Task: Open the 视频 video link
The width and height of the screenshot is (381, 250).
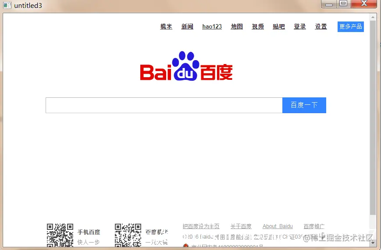Action: point(258,26)
